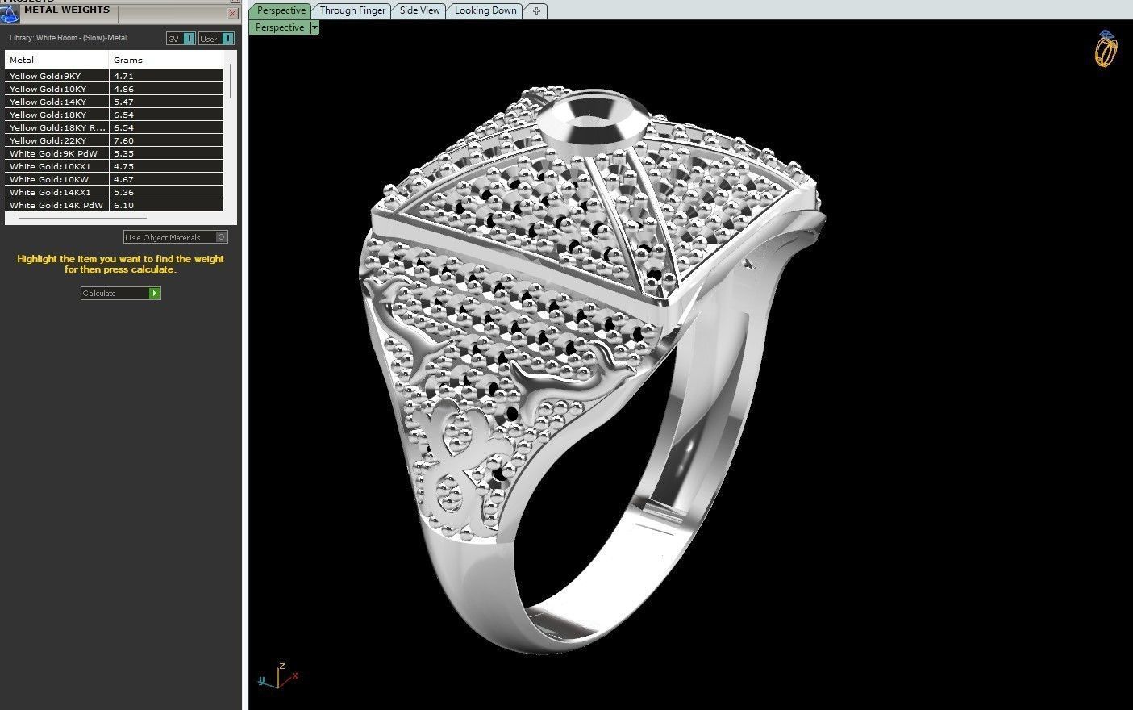1133x710 pixels.
Task: Click the gold ring logo icon
Action: (1106, 49)
